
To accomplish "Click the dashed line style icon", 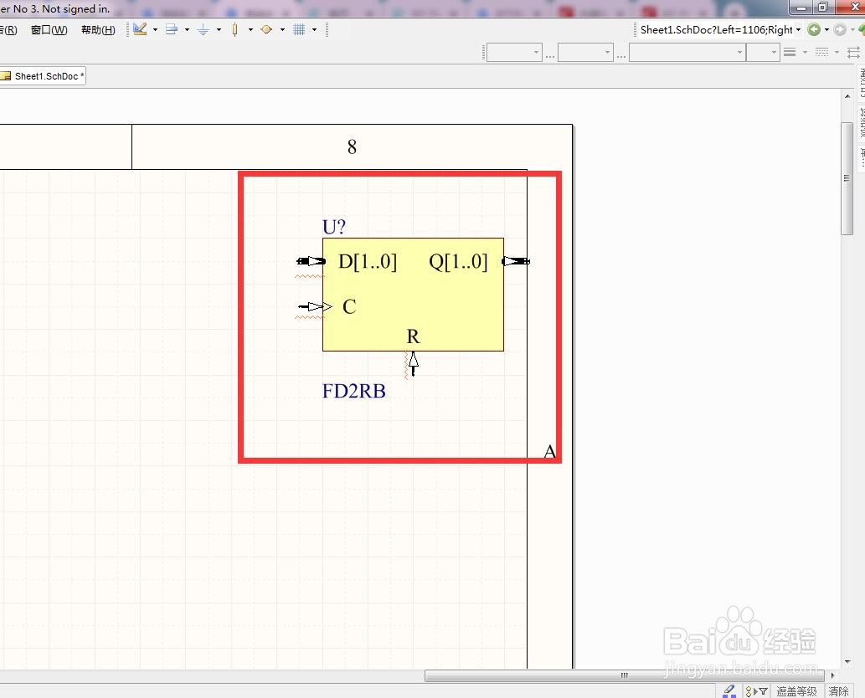I will pyautogui.click(x=822, y=53).
